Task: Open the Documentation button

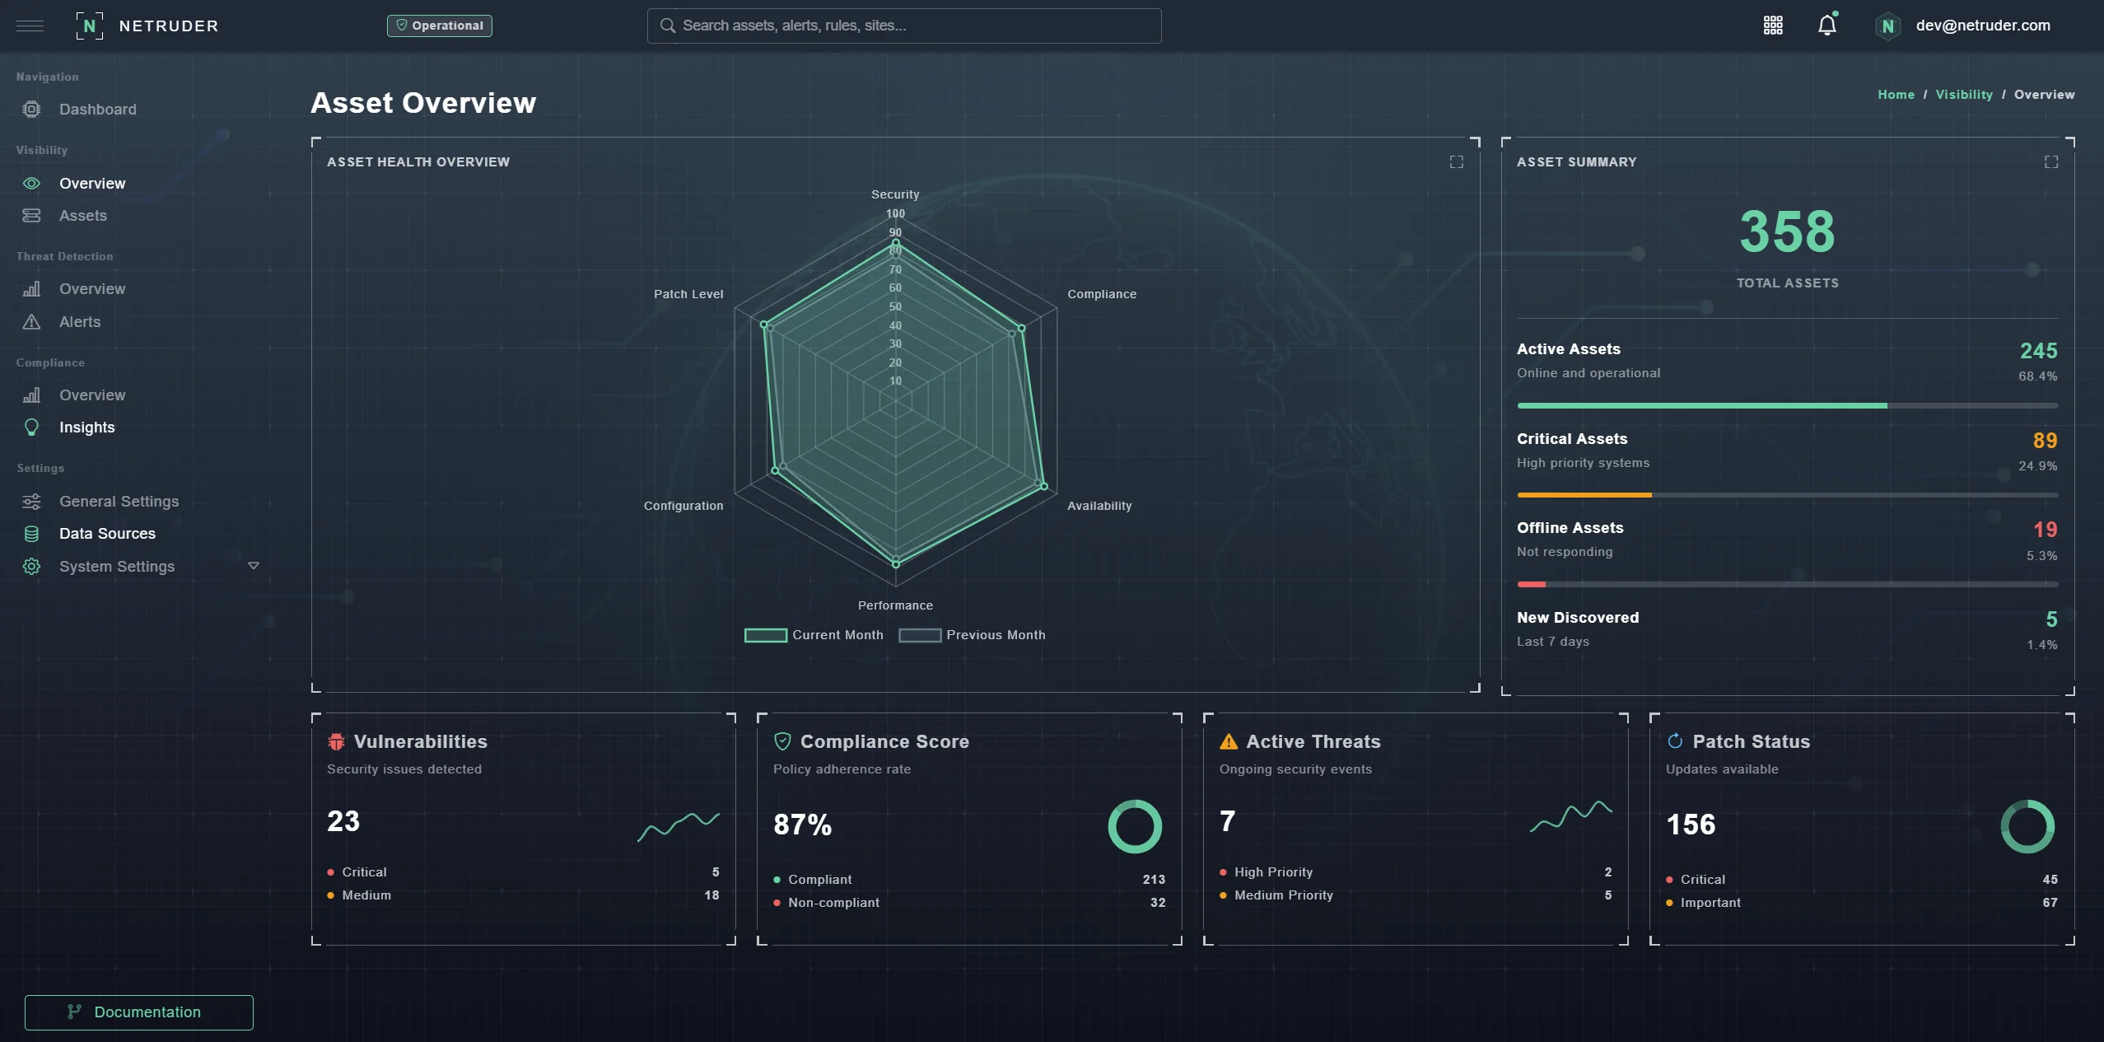Action: [139, 1012]
